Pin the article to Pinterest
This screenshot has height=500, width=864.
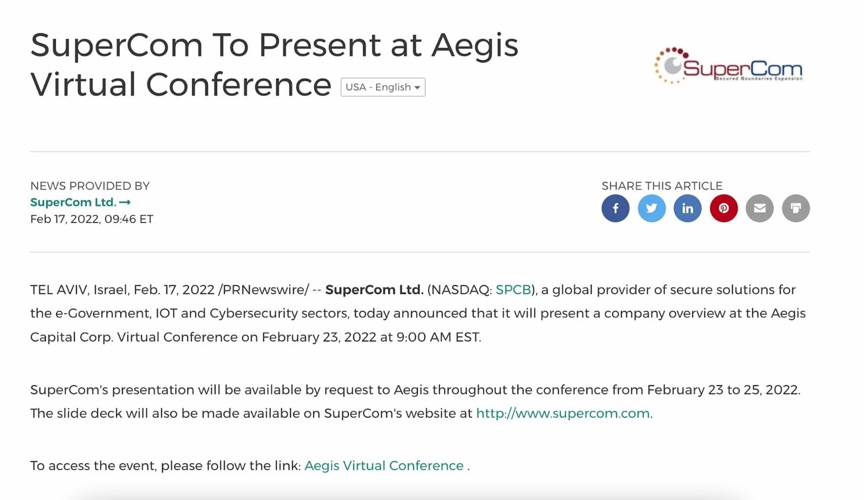[723, 208]
